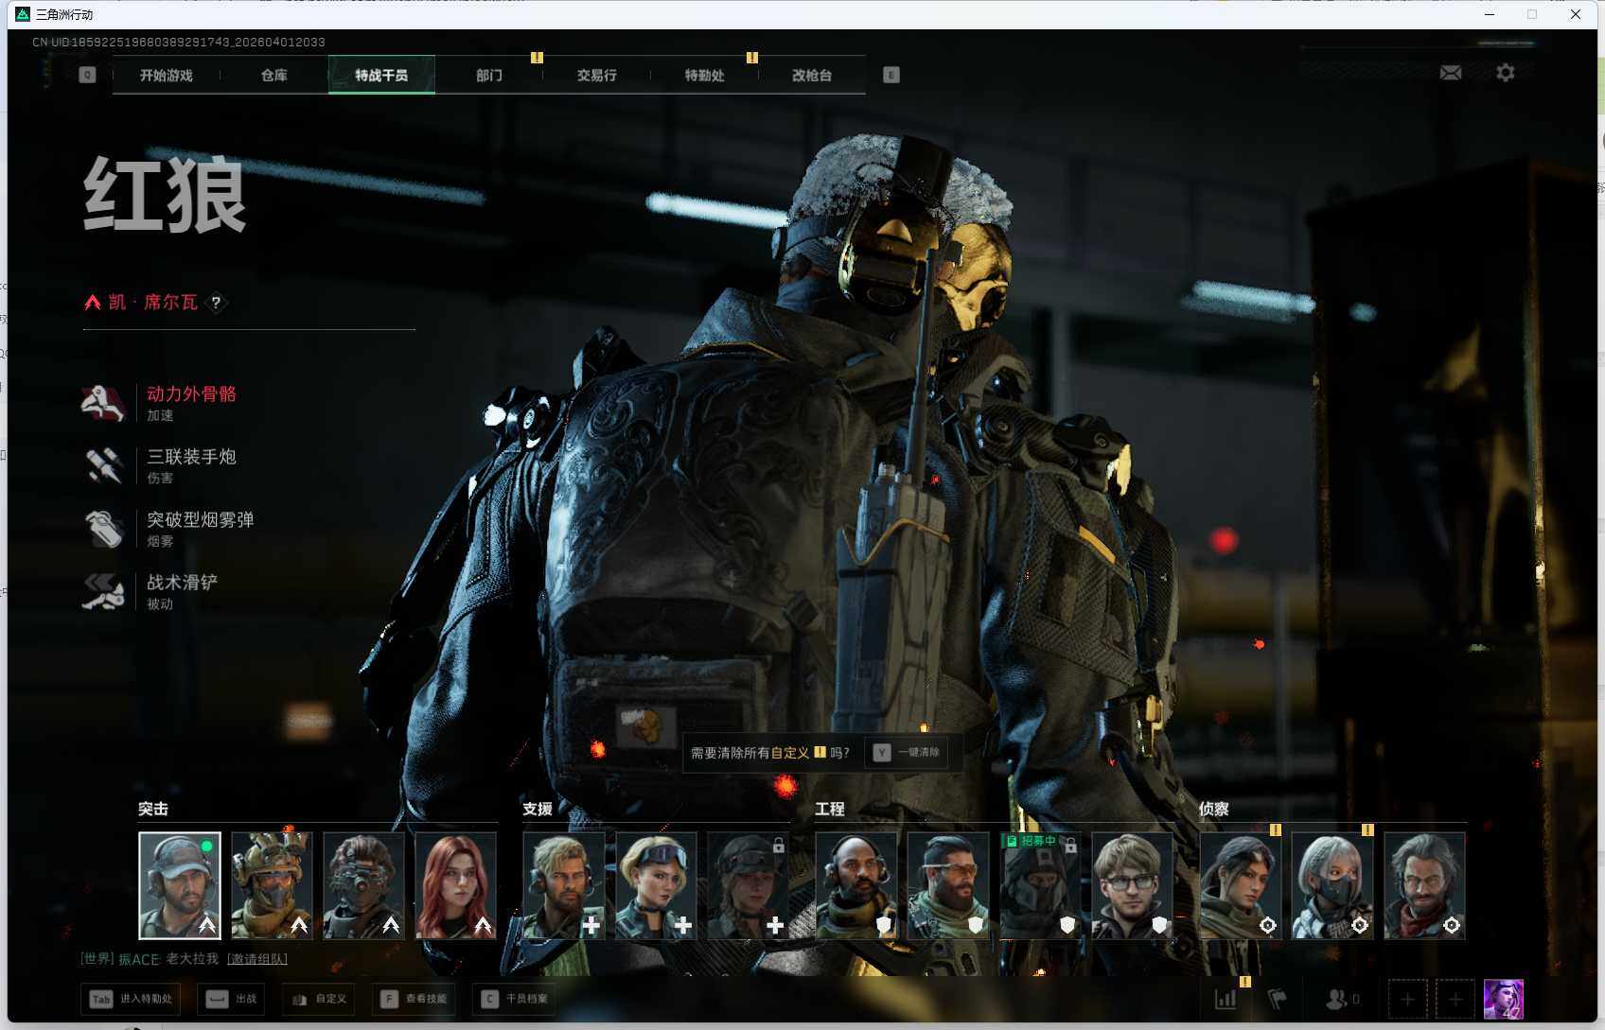Click the 动力外骨骼 skill icon

point(103,403)
